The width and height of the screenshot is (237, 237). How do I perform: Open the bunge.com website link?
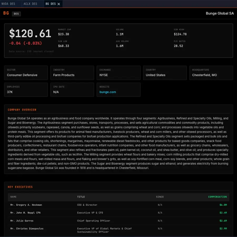coord(107,92)
